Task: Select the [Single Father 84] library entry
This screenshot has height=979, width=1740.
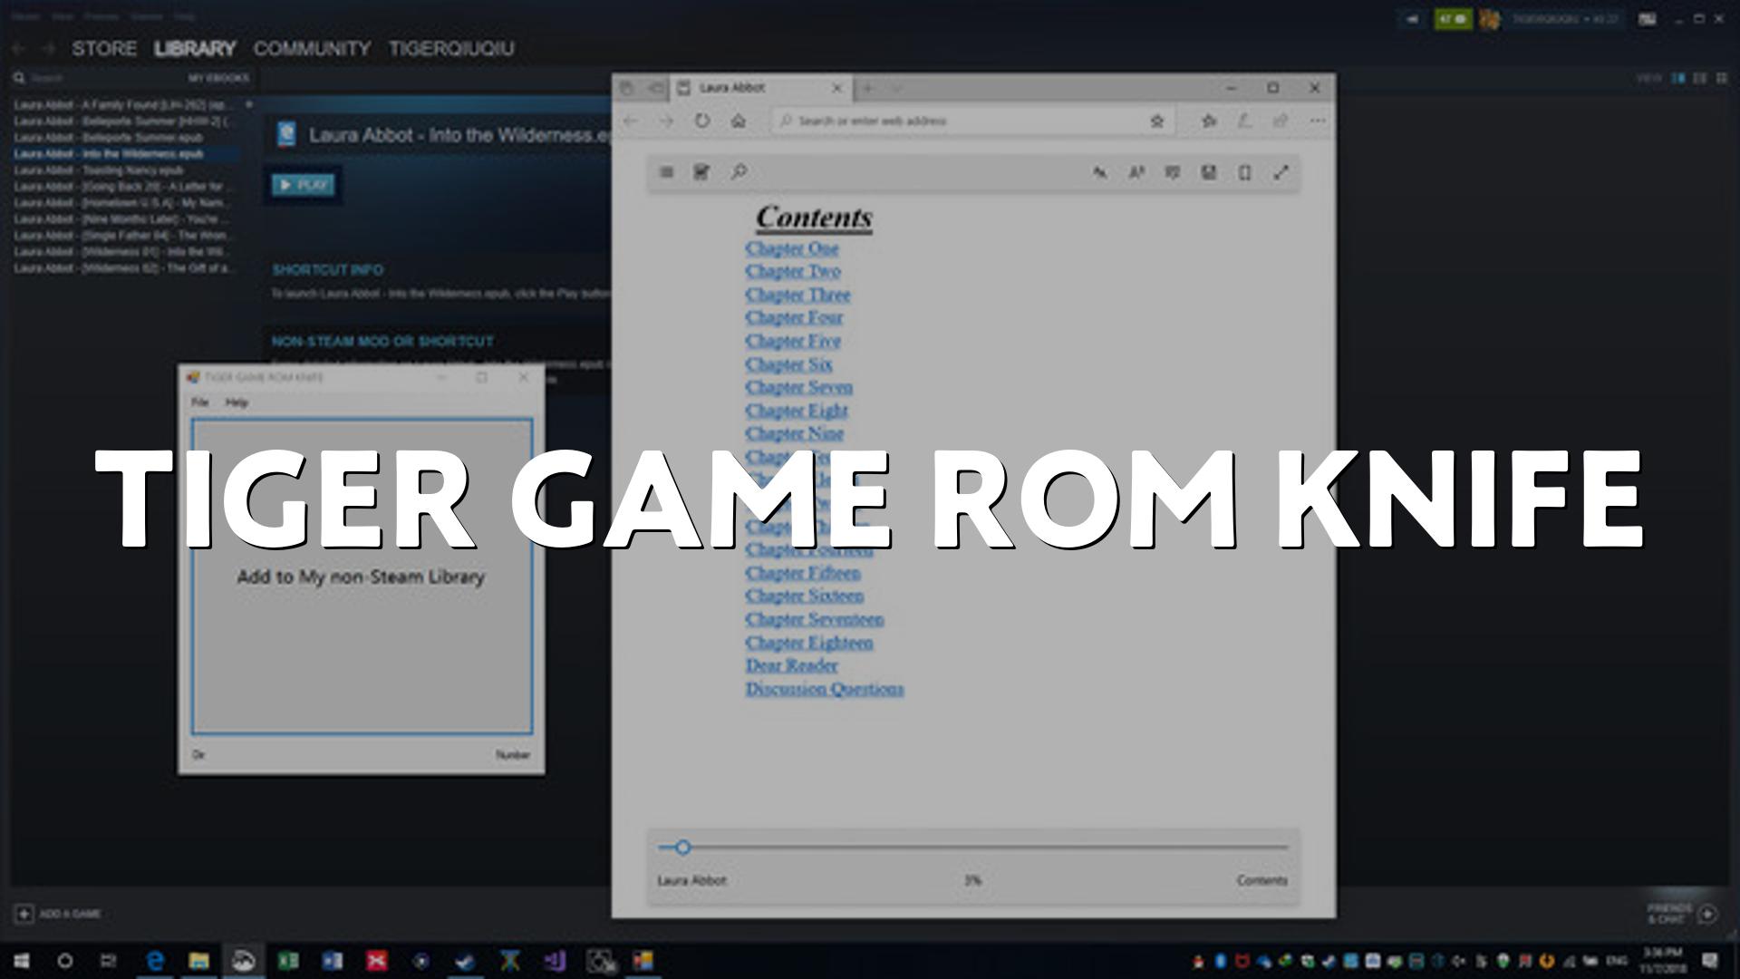Action: (125, 236)
